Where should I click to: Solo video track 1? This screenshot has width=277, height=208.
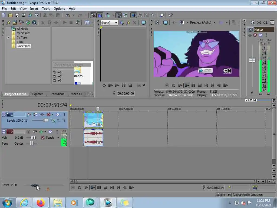[64, 115]
